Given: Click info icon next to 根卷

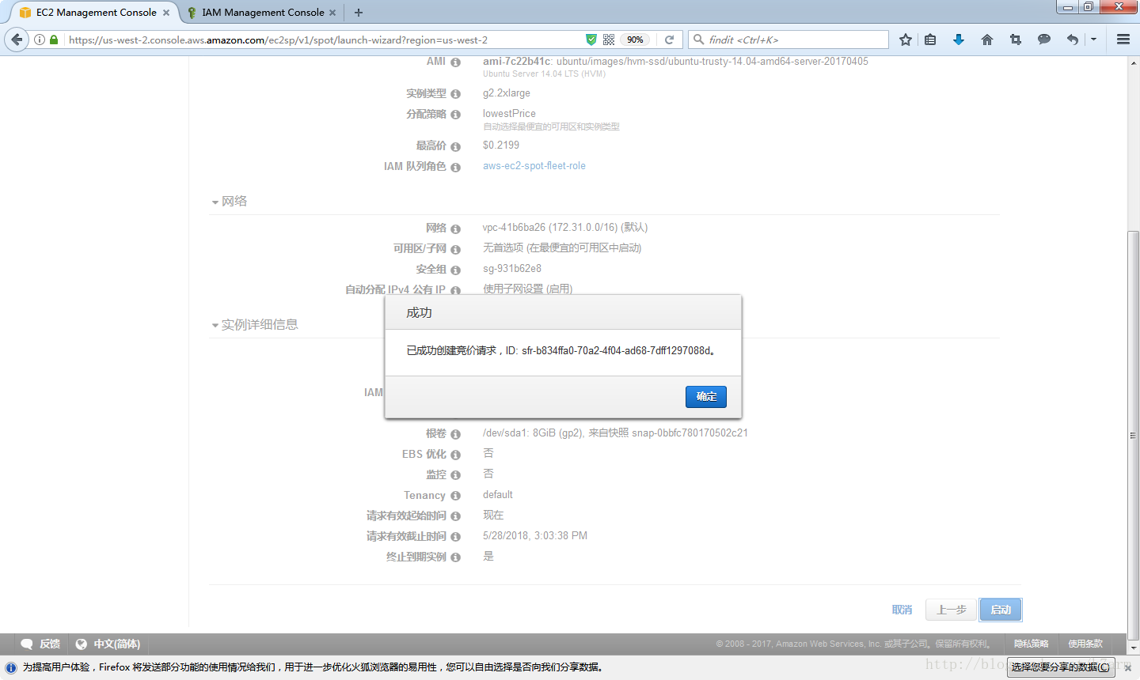Looking at the screenshot, I should (455, 434).
